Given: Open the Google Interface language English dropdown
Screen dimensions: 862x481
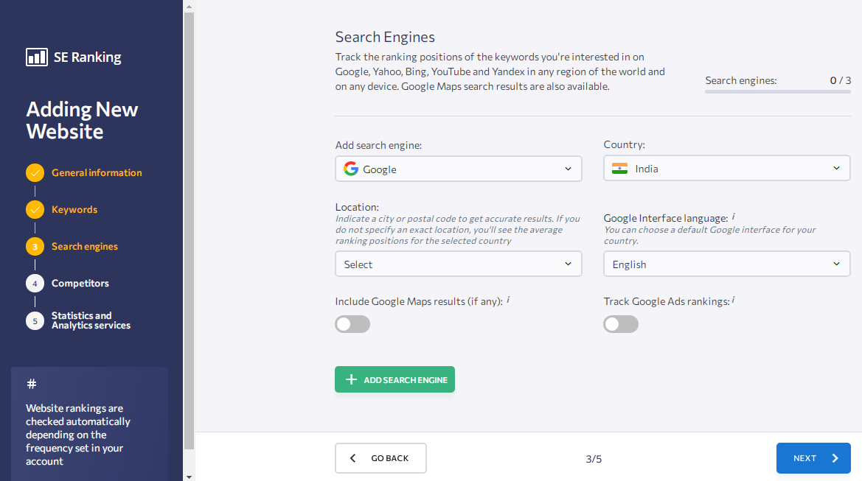Looking at the screenshot, I should 727,264.
